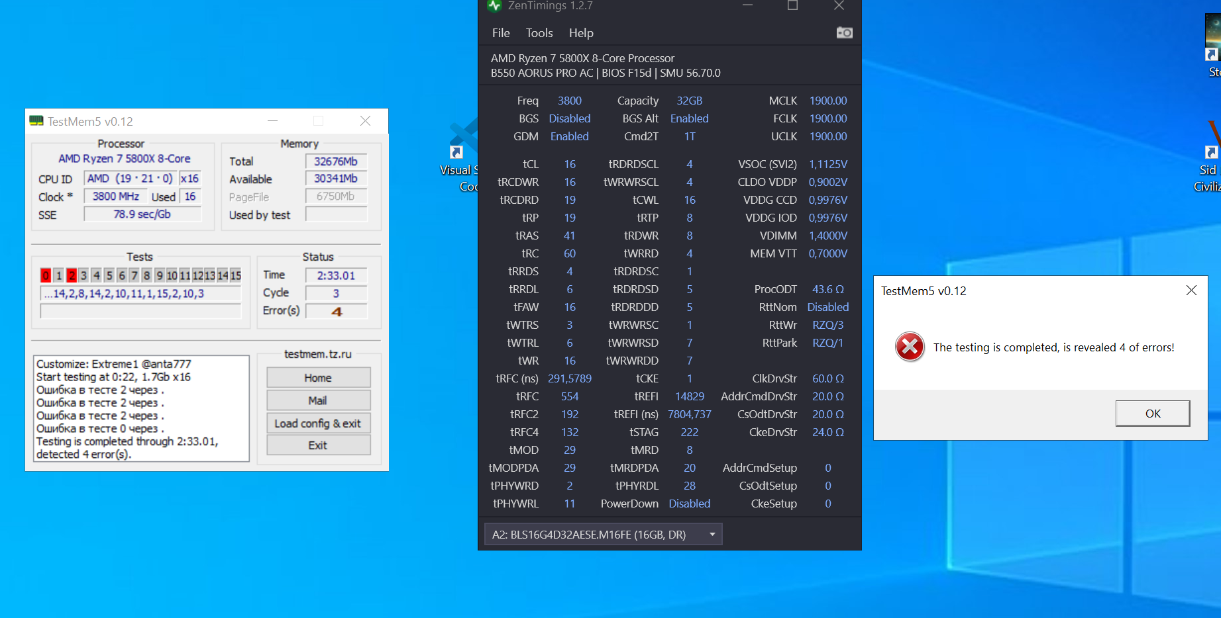
Task: Open the File menu in ZenTimings
Action: coord(501,33)
